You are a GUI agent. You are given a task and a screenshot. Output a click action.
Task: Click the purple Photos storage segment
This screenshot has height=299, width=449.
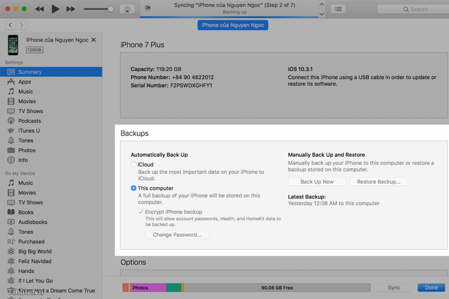[x=148, y=288]
